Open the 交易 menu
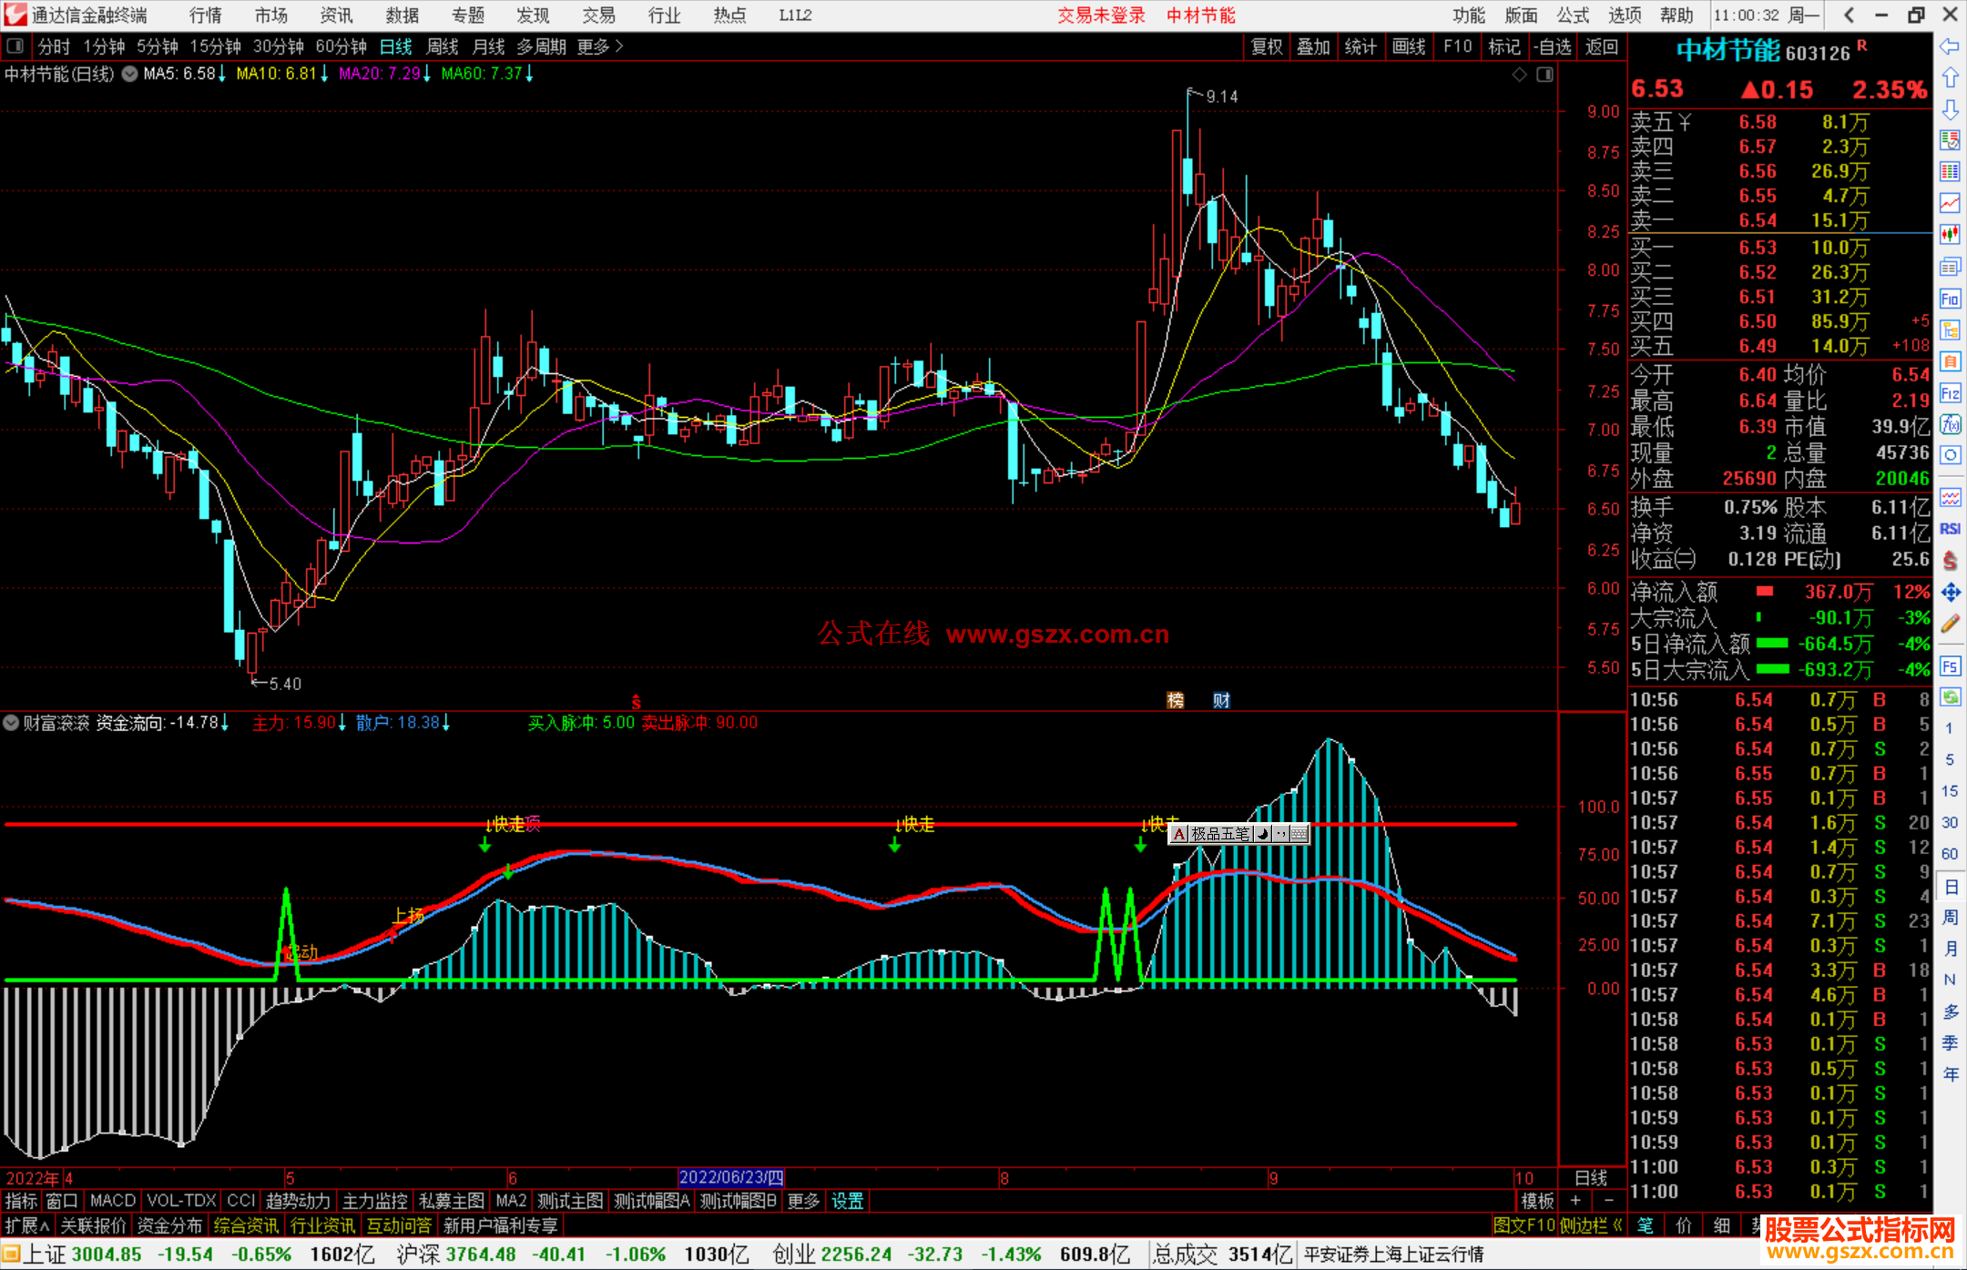This screenshot has width=1967, height=1270. (598, 15)
